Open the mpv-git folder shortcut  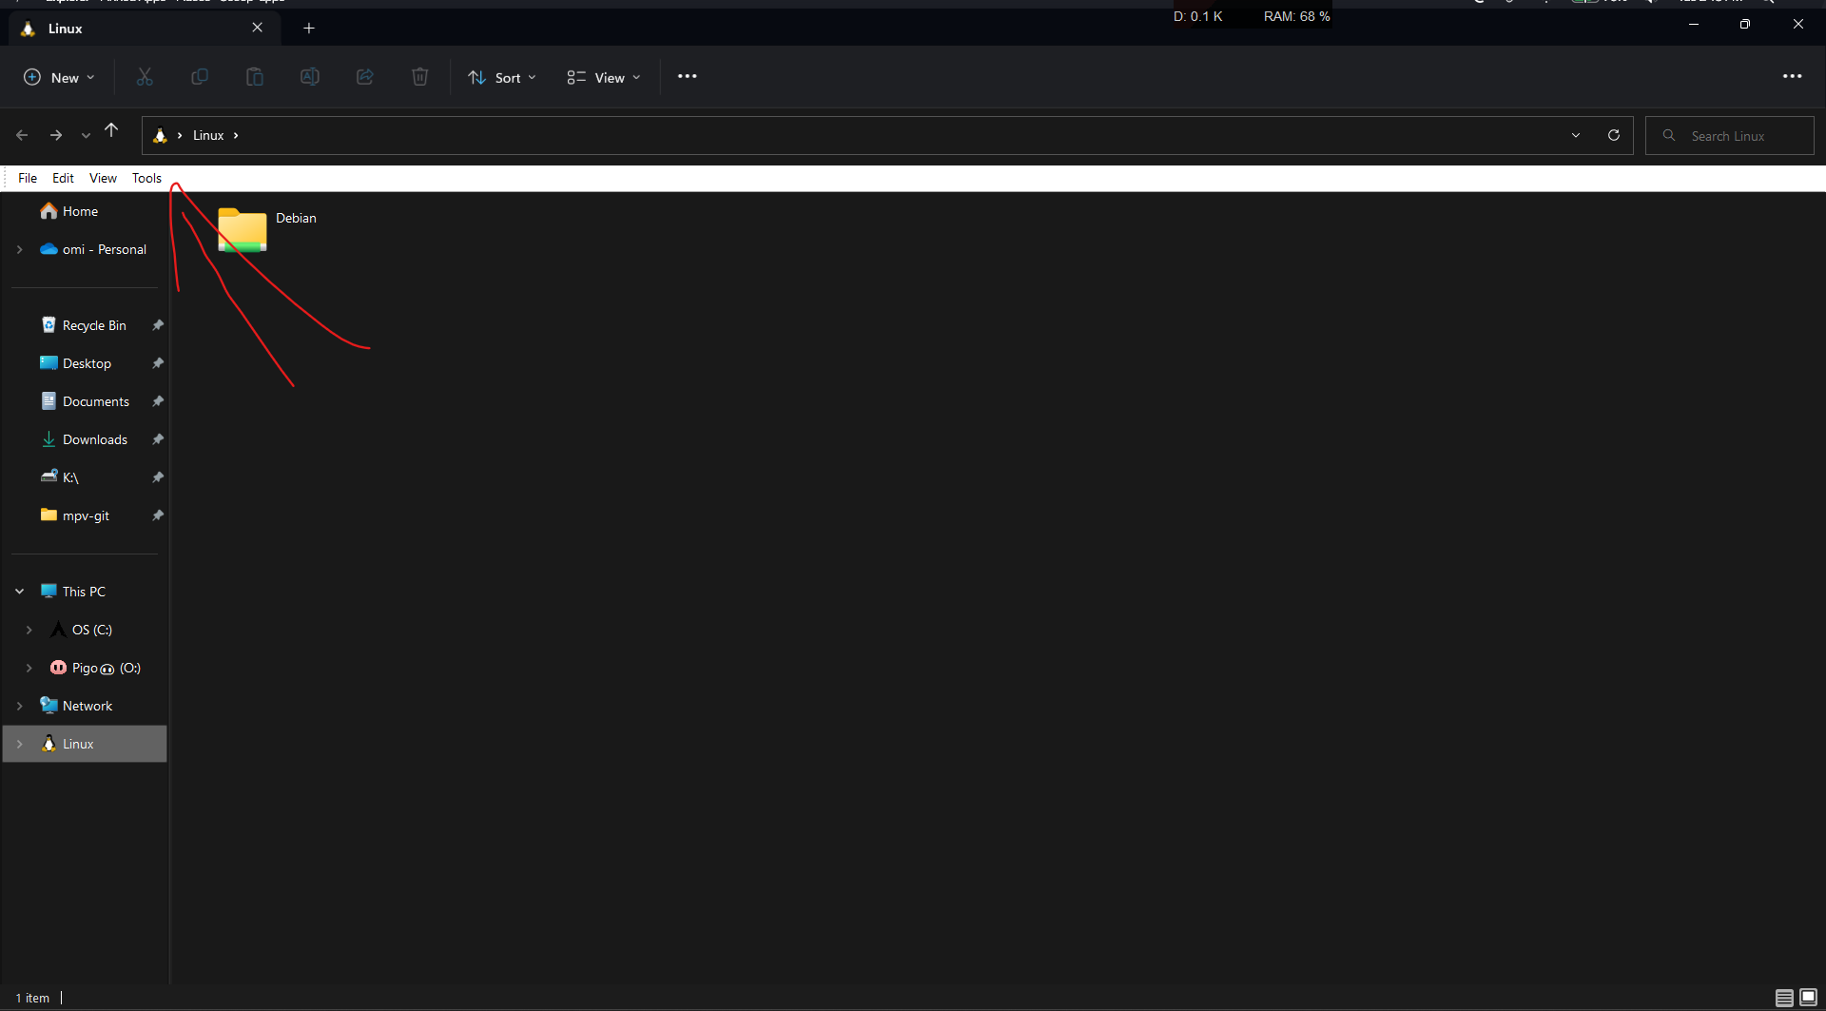75,515
